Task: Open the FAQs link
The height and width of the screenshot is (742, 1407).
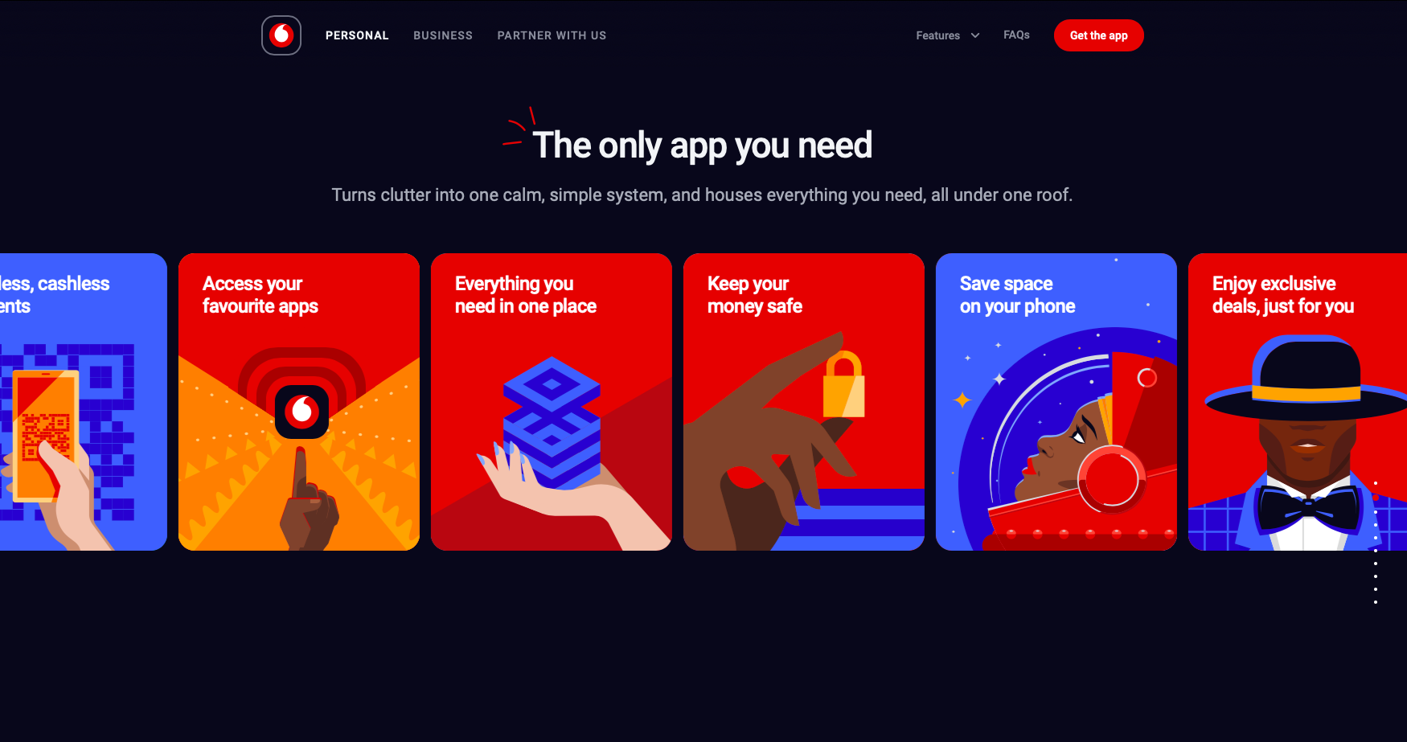Action: click(1016, 35)
